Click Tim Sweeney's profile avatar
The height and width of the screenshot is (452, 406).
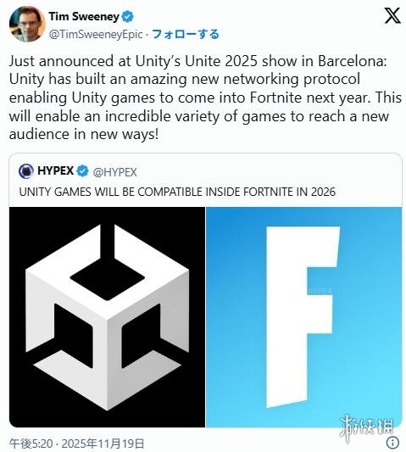click(27, 24)
